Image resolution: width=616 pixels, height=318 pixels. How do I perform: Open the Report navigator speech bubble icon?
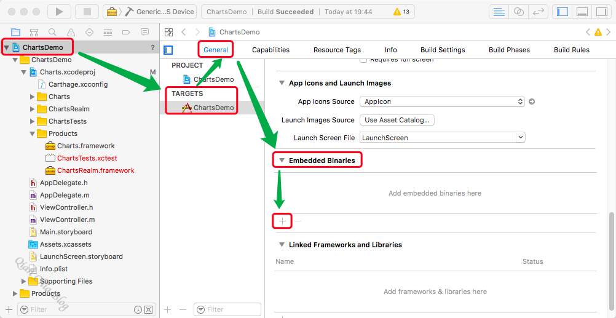tap(144, 32)
